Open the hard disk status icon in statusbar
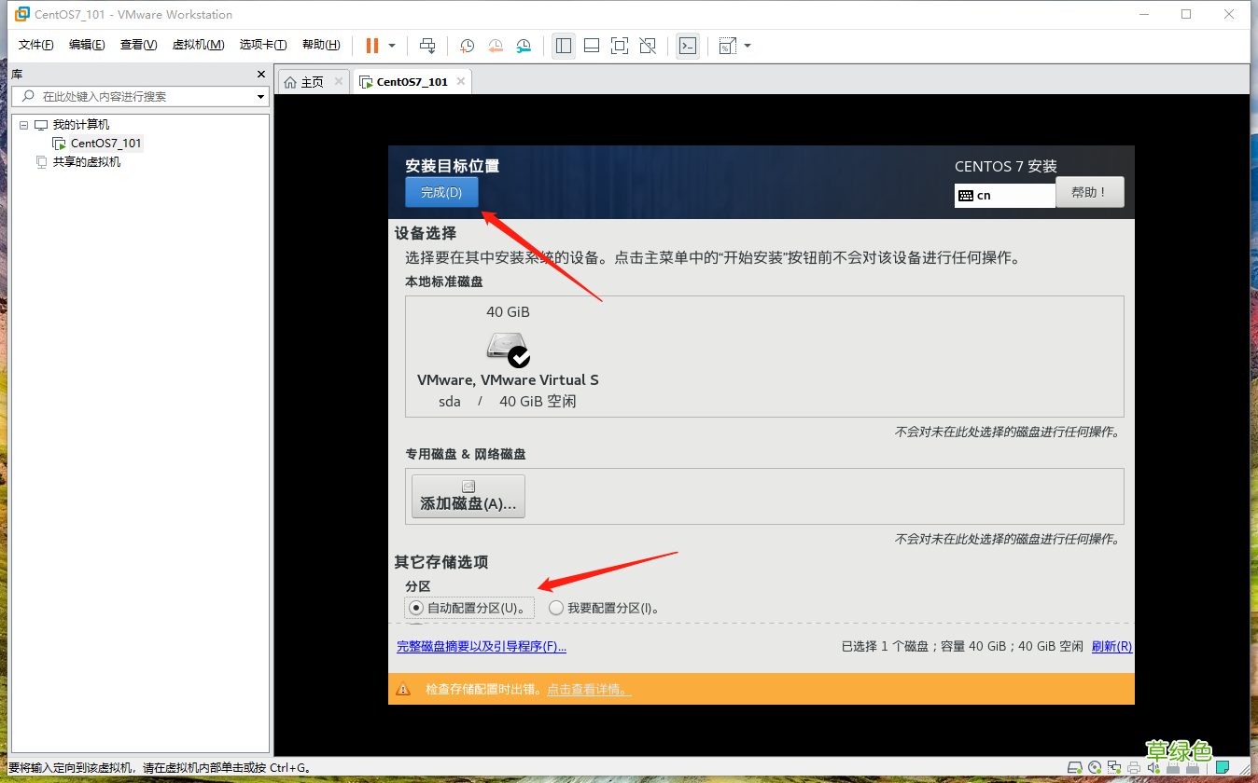 point(1075,767)
